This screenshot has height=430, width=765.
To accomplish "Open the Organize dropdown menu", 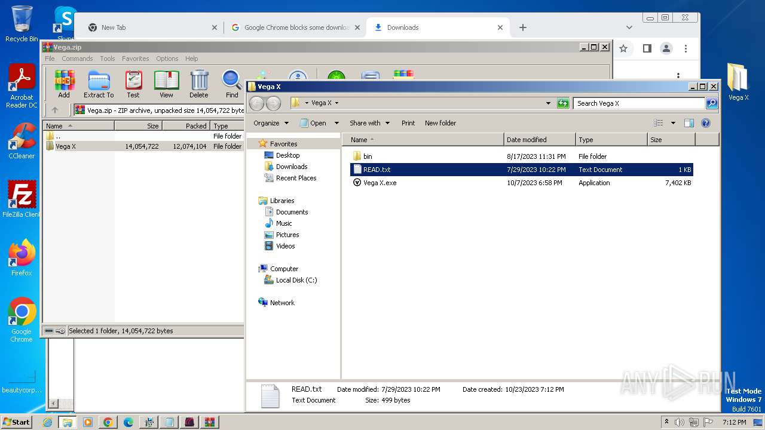I will pyautogui.click(x=271, y=123).
